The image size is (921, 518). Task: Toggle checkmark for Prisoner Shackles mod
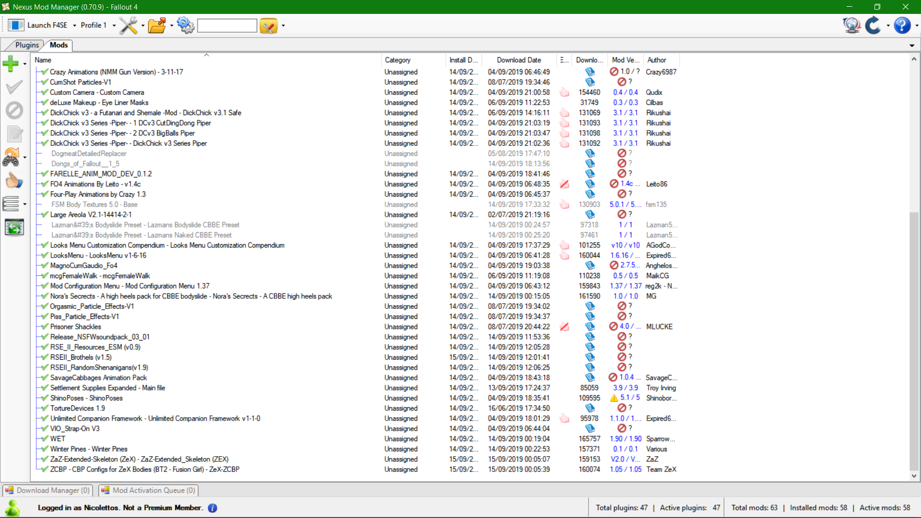(45, 327)
